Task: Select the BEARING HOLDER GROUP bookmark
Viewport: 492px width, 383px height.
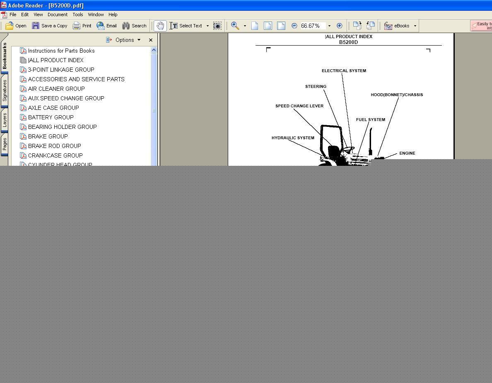Action: (x=62, y=127)
